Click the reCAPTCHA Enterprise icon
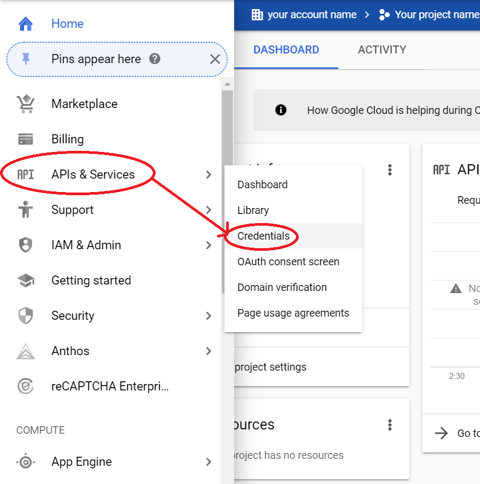This screenshot has width=480, height=484. point(26,386)
